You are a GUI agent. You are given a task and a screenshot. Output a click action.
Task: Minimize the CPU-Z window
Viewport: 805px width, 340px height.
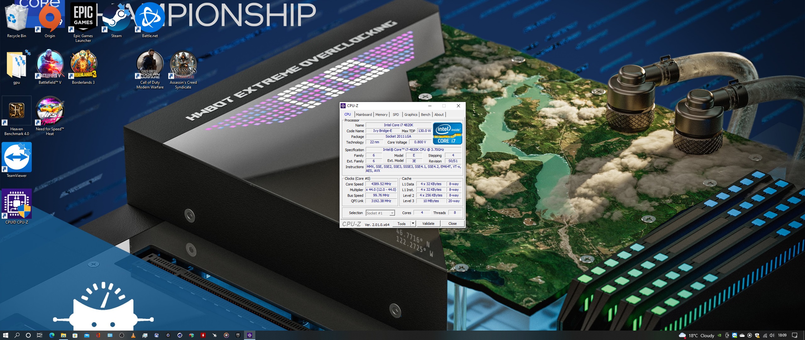click(430, 106)
